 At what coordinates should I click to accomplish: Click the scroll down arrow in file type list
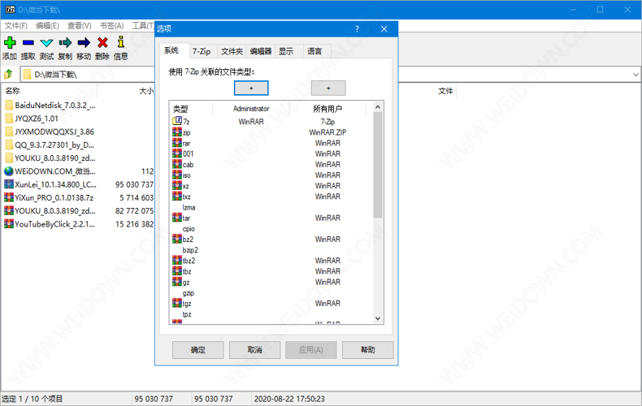pyautogui.click(x=378, y=318)
